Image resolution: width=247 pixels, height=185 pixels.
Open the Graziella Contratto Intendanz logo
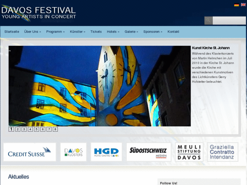pyautogui.click(x=223, y=152)
